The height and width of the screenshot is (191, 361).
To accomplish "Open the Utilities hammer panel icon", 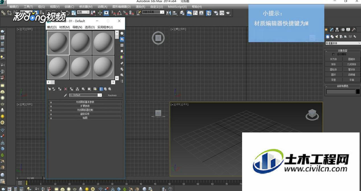I will click(x=354, y=30).
